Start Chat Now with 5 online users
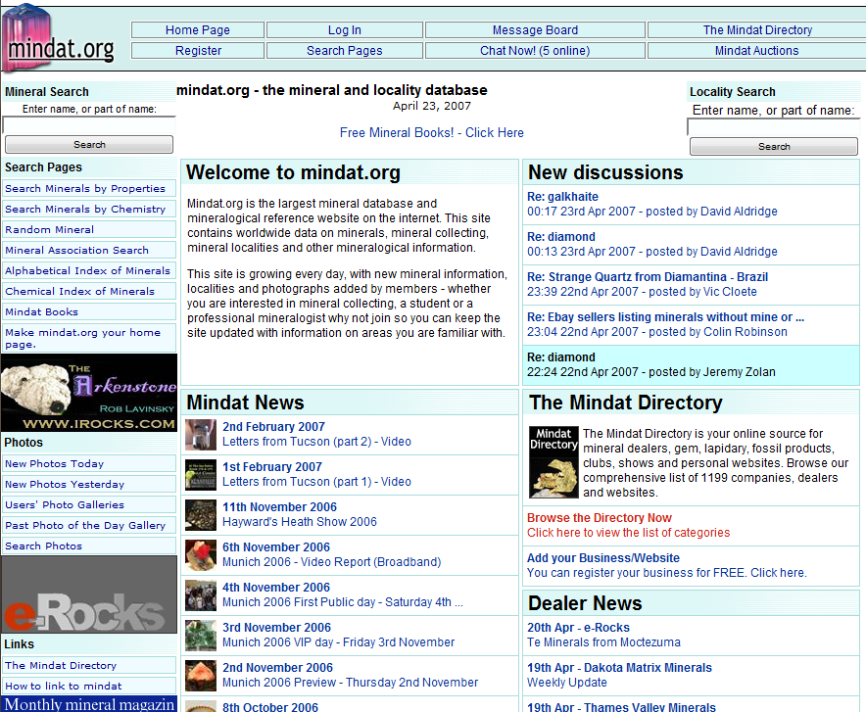 (x=535, y=49)
